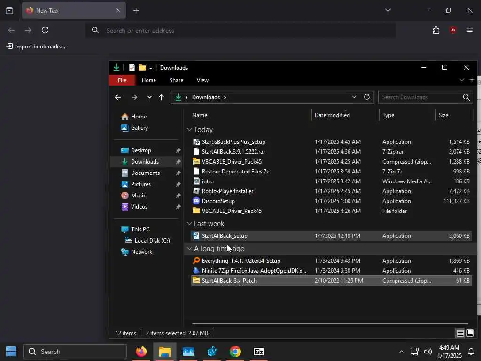481x361 pixels.
Task: Open the Share ribbon tab
Action: tap(176, 80)
